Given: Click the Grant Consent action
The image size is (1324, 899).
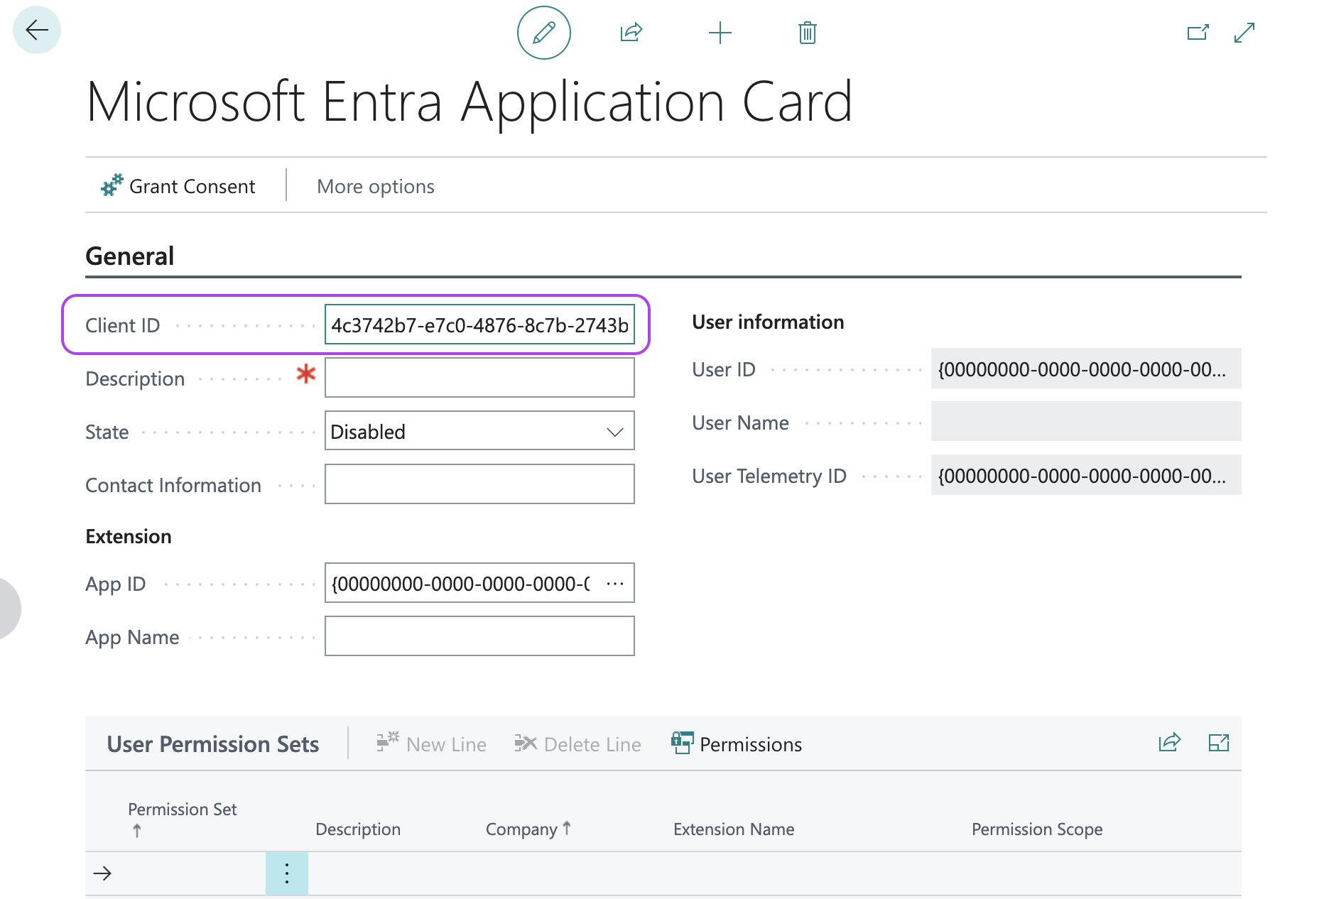Looking at the screenshot, I should coord(178,186).
